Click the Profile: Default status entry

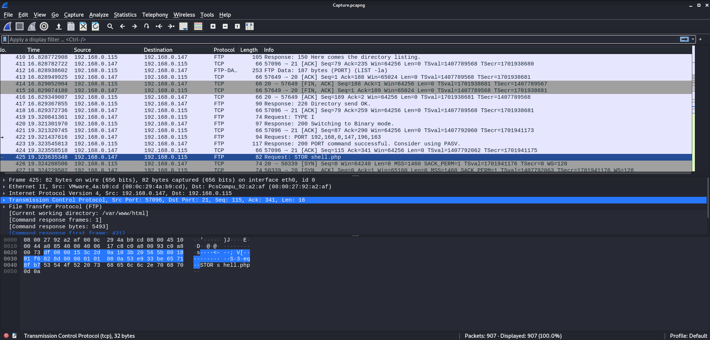[689, 336]
